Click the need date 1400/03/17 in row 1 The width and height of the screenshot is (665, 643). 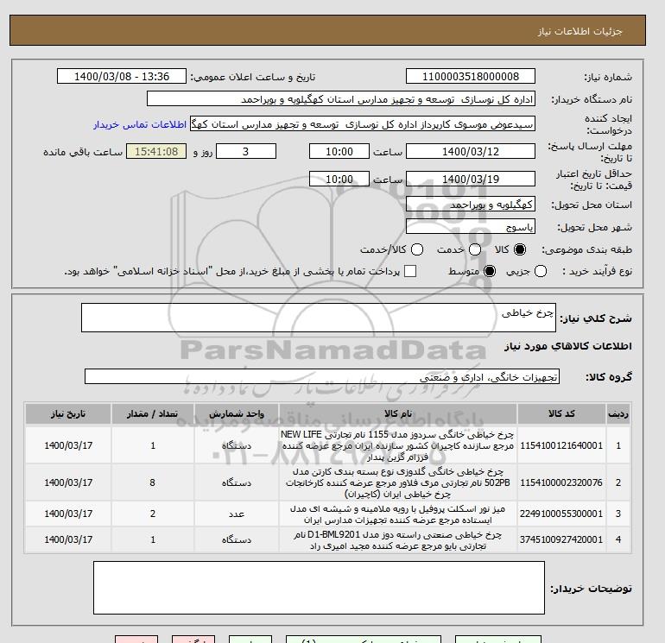pyautogui.click(x=68, y=445)
